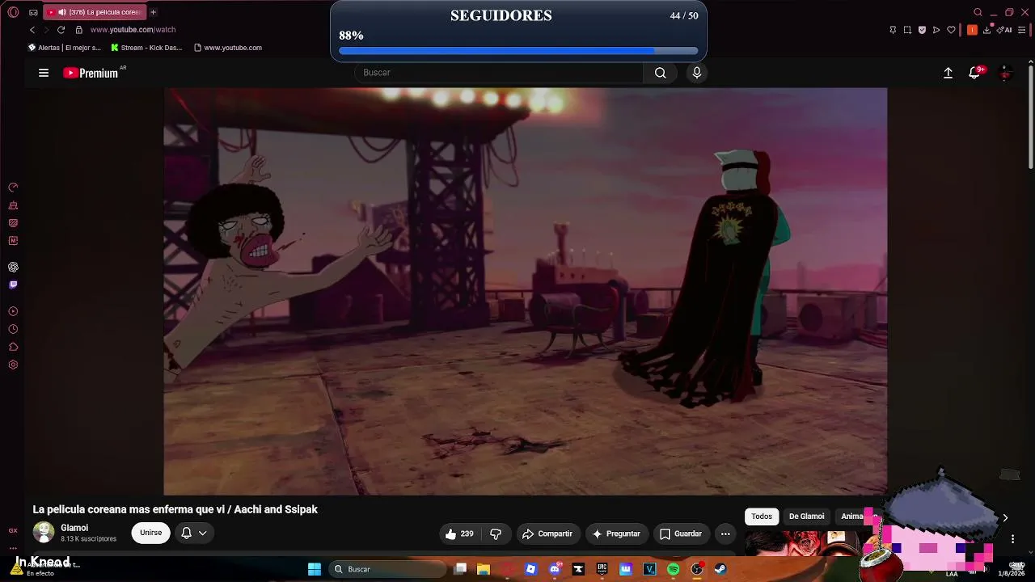Viewport: 1035px width, 582px height.
Task: Open the Glamoi channel name link
Action: 74,528
